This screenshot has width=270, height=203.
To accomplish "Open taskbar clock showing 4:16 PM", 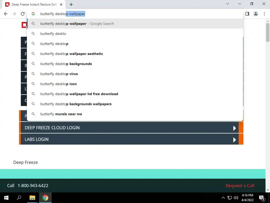I will coord(247,198).
